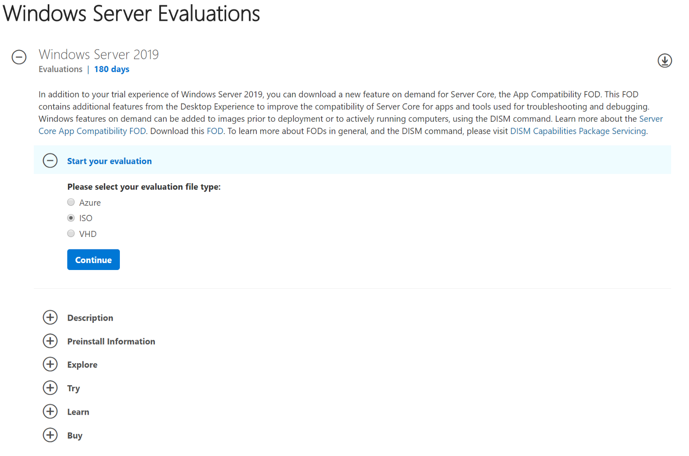Expand the Buy section

(x=50, y=435)
